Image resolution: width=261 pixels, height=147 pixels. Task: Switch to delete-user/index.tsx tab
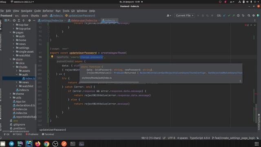tap(84, 20)
